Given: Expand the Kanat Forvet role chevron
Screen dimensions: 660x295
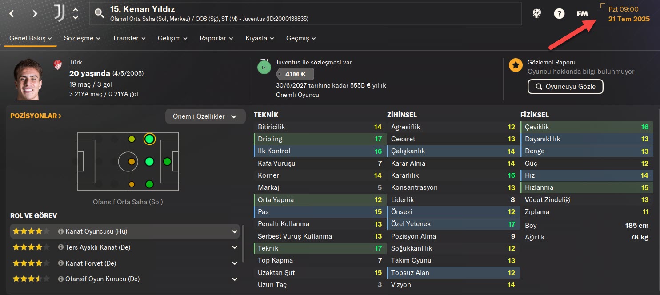Looking at the screenshot, I should click(x=235, y=263).
